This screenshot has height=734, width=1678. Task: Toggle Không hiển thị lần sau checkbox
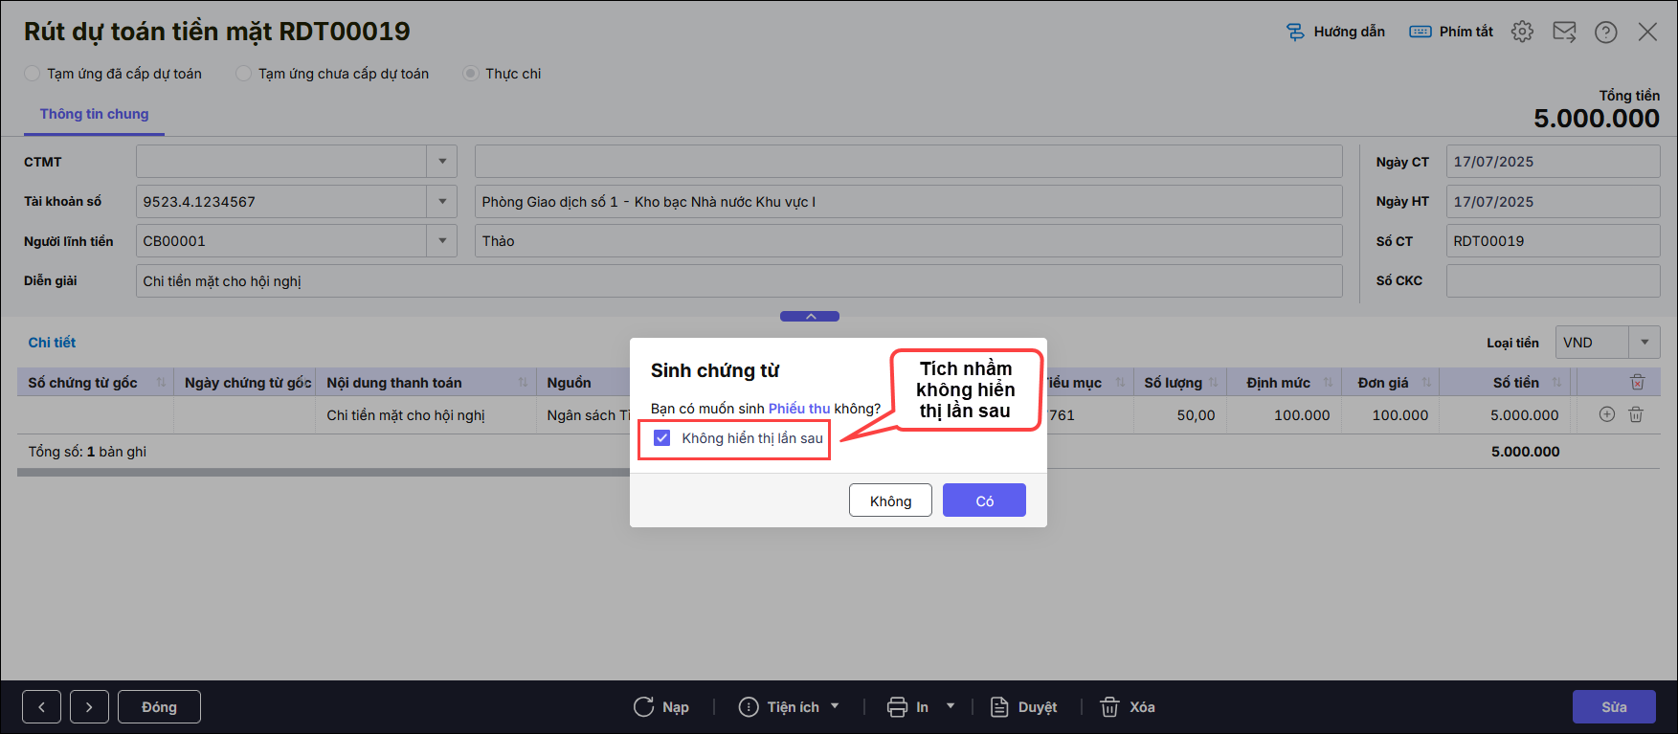click(661, 437)
